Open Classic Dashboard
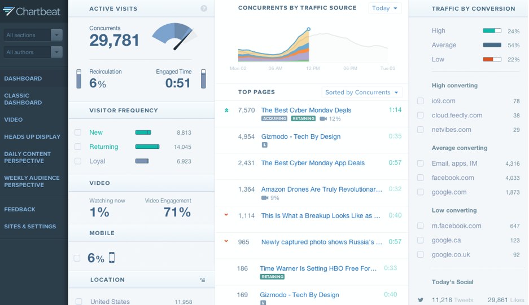The height and width of the screenshot is (305, 529). click(23, 99)
